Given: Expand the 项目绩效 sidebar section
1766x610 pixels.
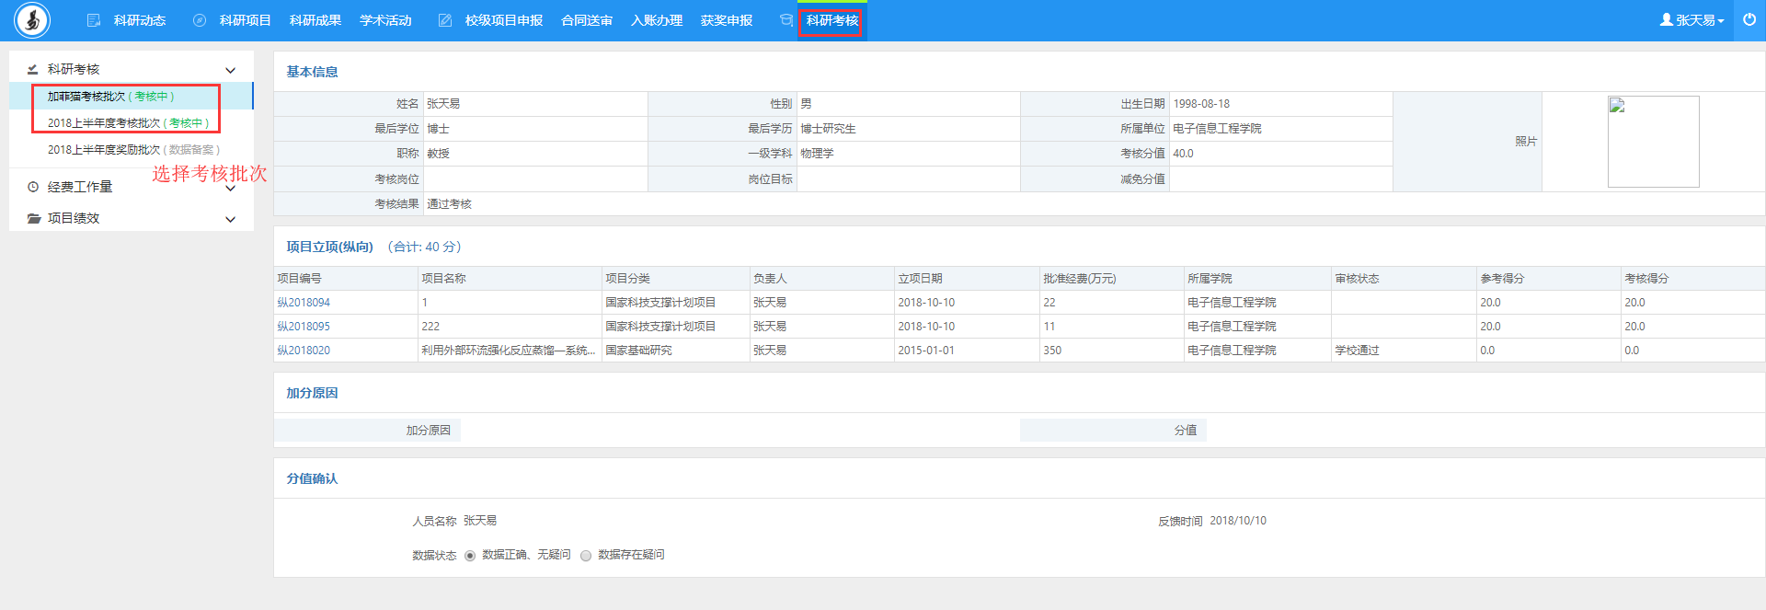Looking at the screenshot, I should tap(230, 219).
